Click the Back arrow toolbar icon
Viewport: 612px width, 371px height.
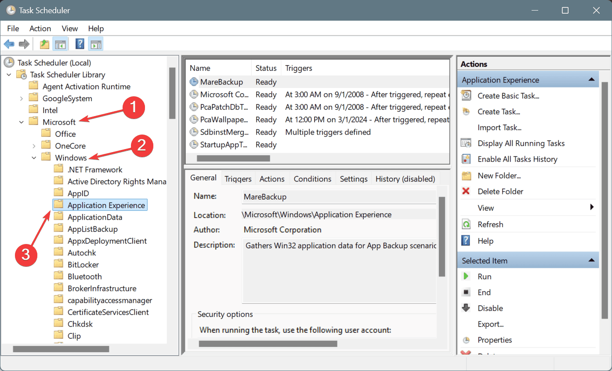(9, 44)
